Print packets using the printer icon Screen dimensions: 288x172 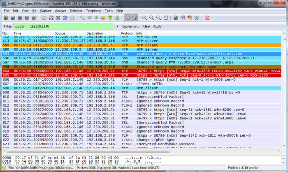pyautogui.click(x=72, y=18)
